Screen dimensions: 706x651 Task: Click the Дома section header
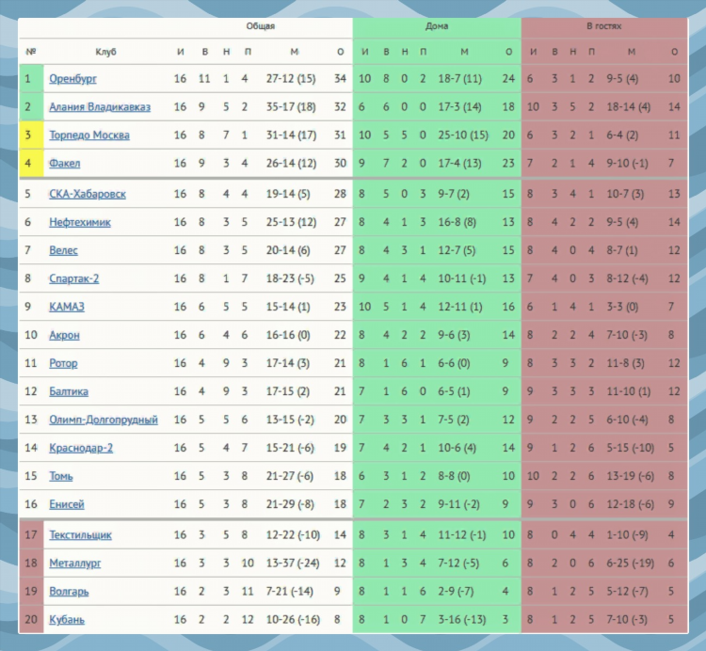coord(437,26)
